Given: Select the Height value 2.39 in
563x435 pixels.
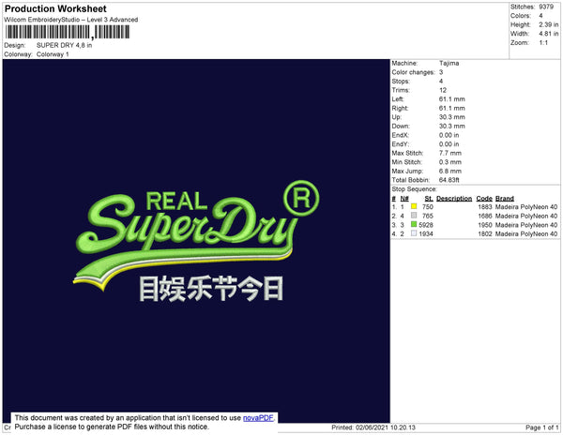Looking at the screenshot, I should (x=549, y=24).
